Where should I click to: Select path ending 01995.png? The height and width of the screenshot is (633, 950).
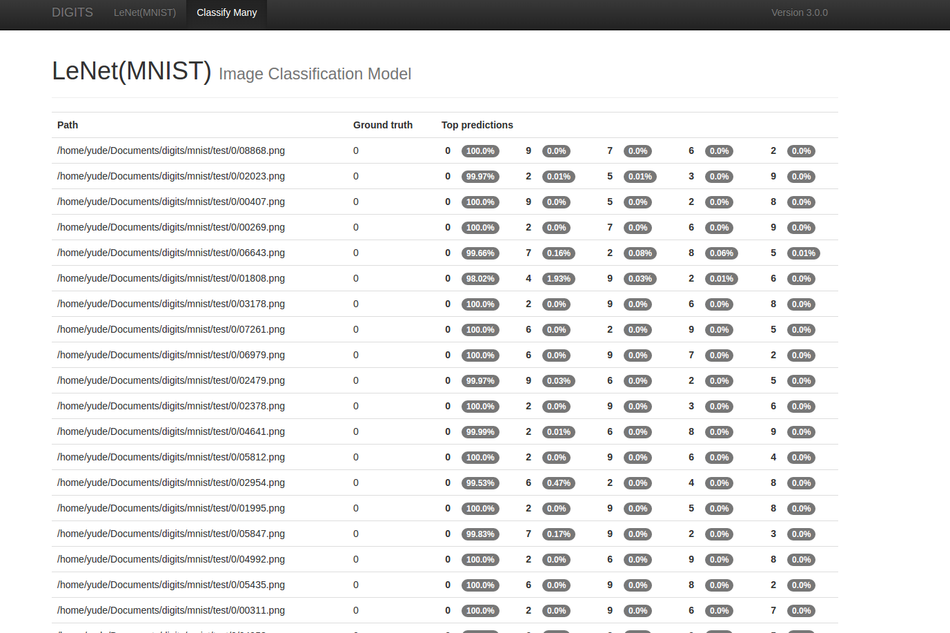point(171,508)
